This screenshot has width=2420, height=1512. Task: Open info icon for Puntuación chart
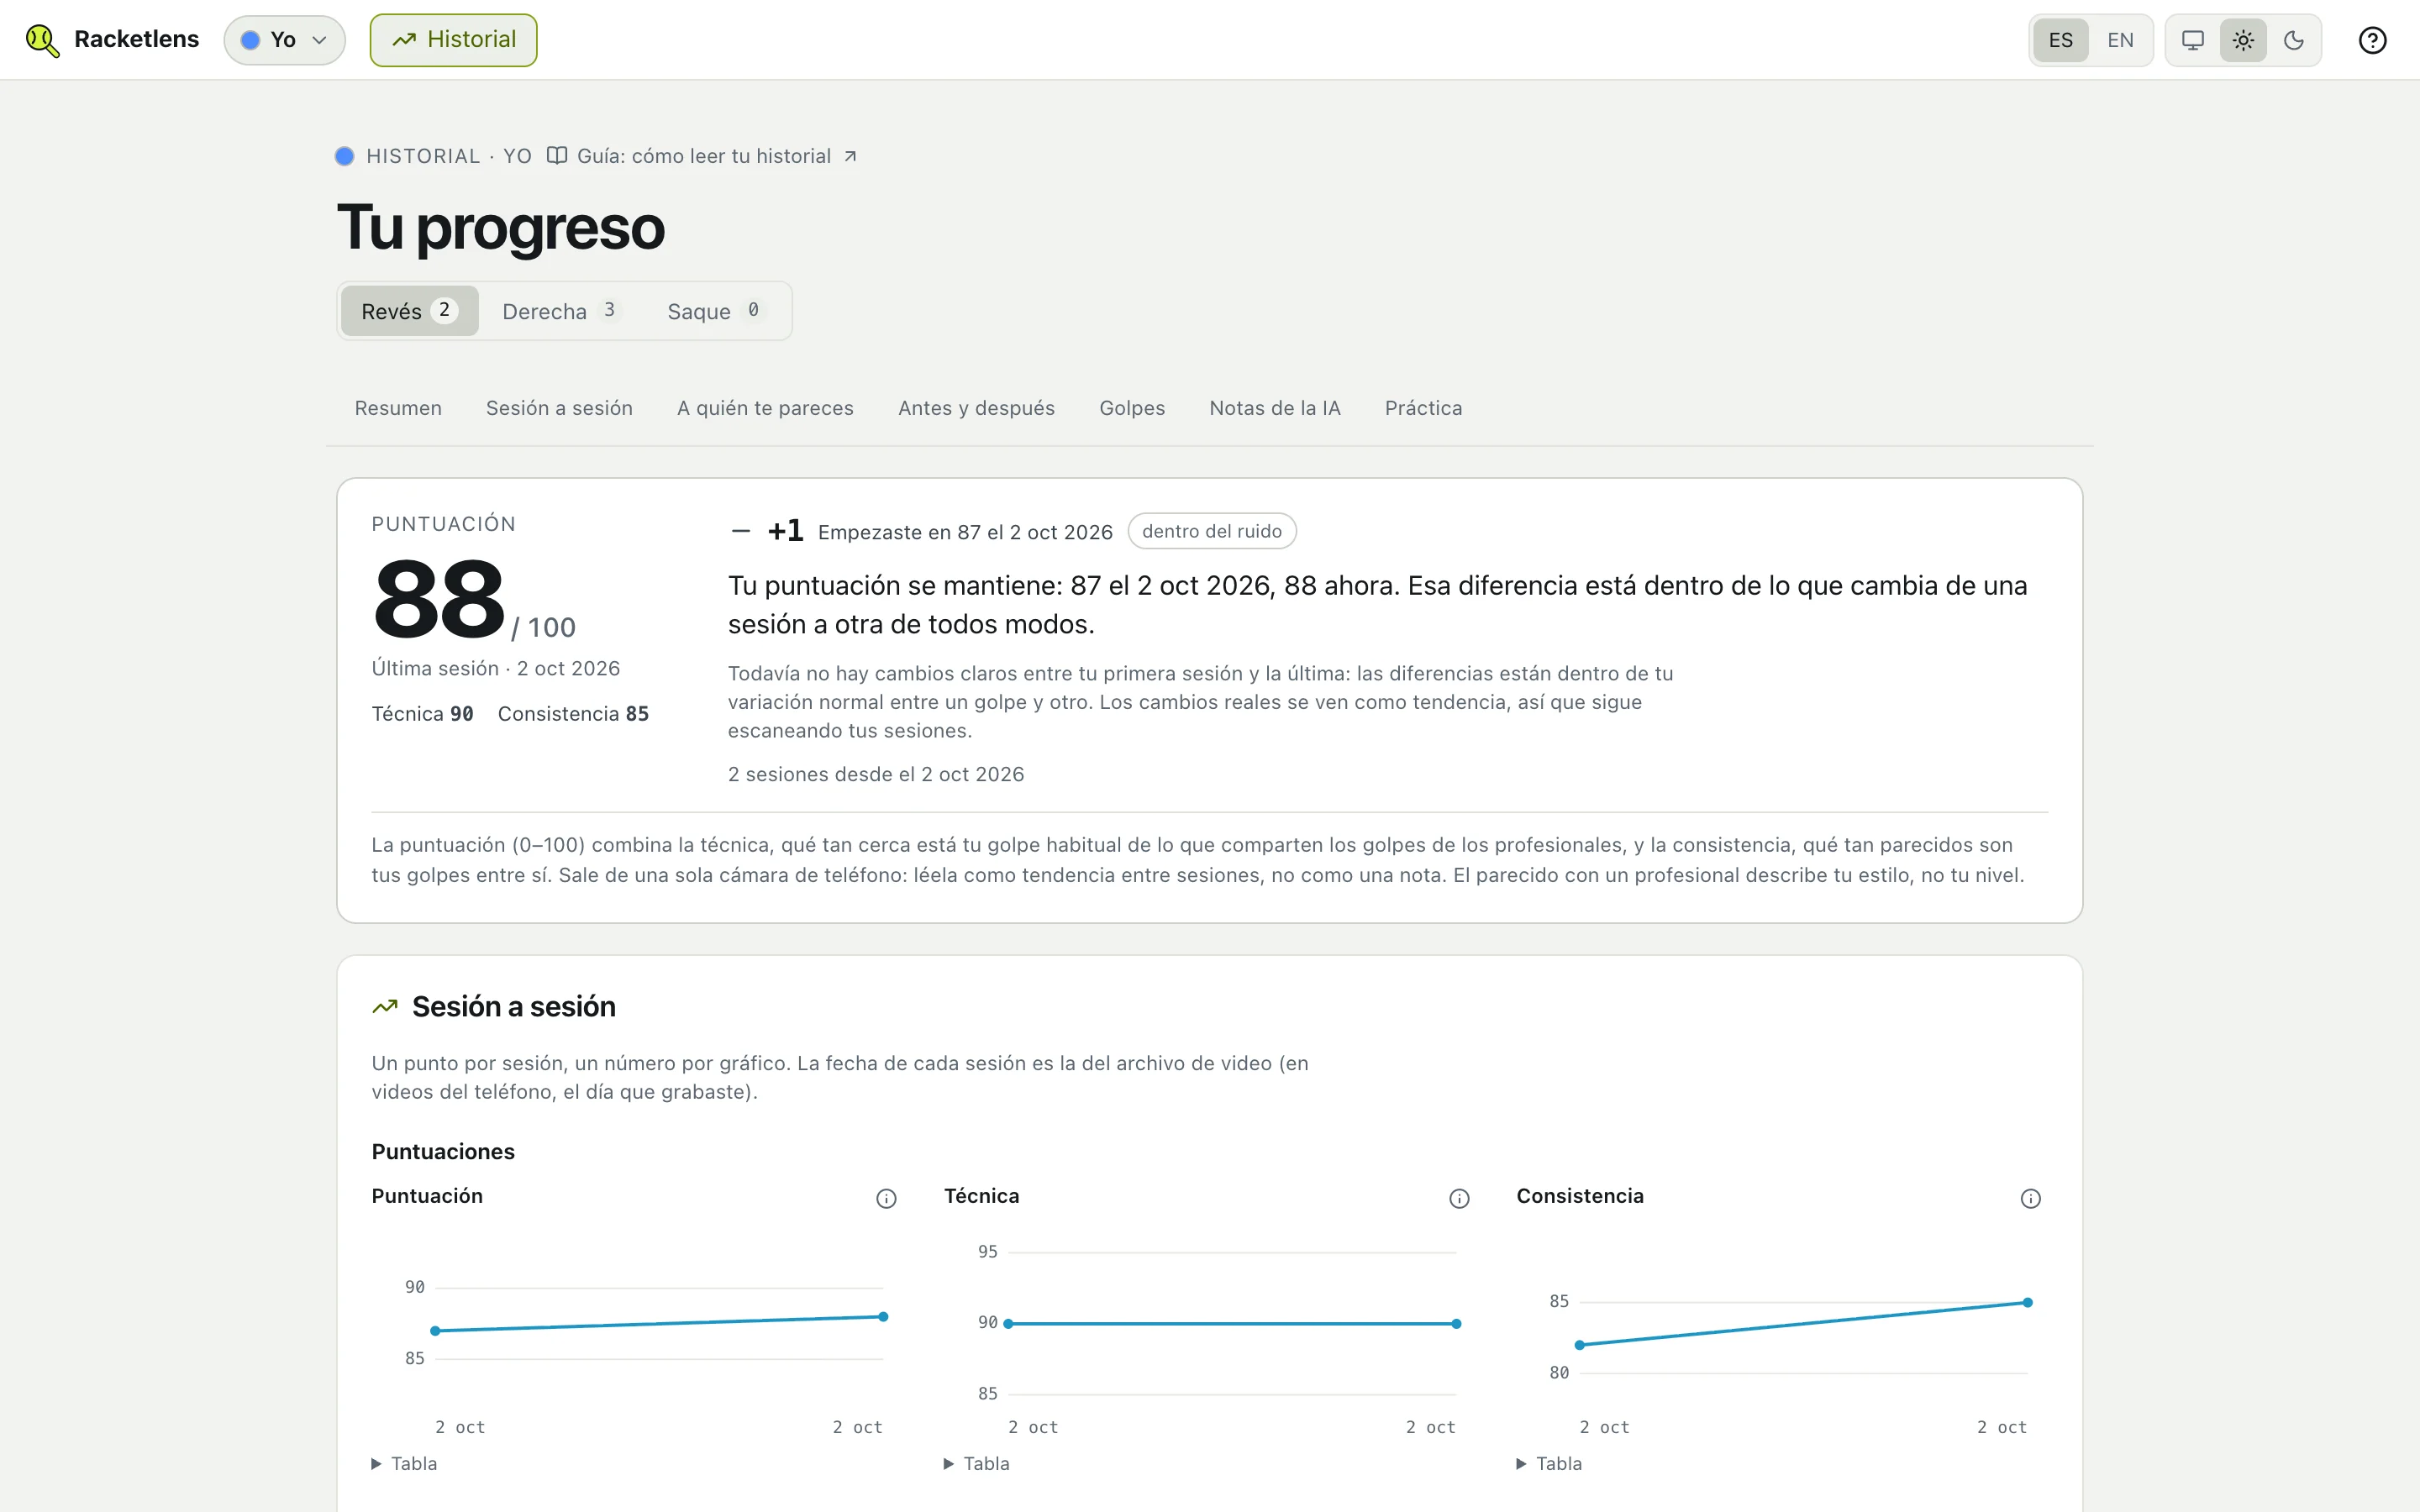pos(886,1198)
